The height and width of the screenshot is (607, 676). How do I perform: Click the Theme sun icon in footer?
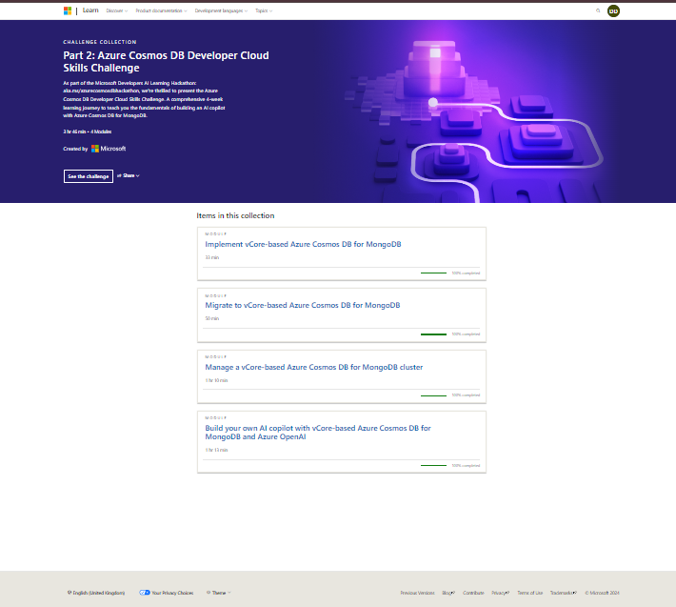(x=209, y=593)
